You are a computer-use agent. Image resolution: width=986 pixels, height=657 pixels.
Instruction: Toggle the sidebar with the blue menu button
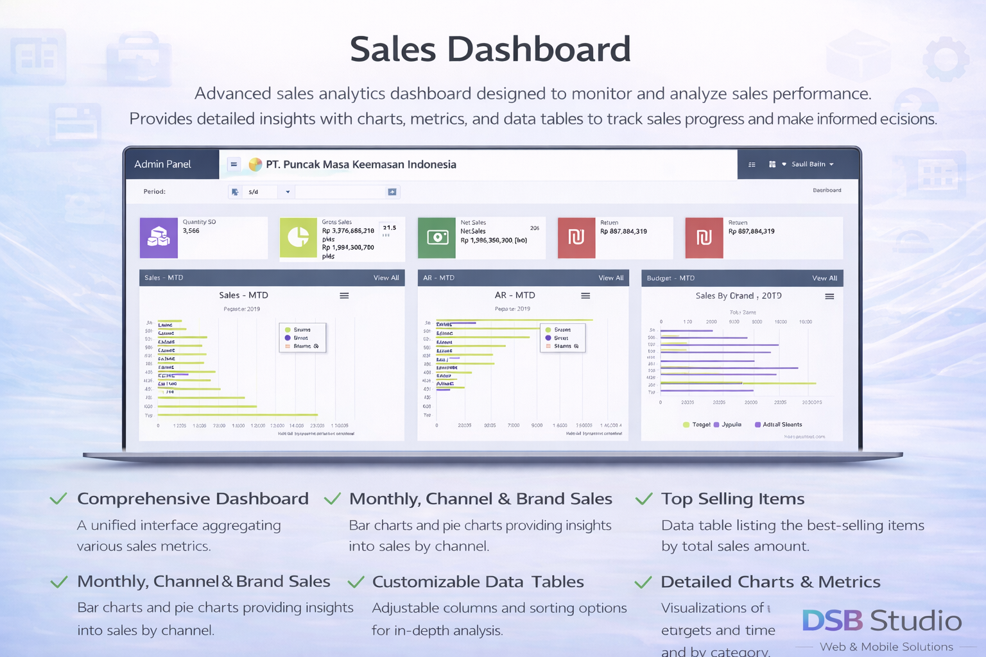(234, 164)
